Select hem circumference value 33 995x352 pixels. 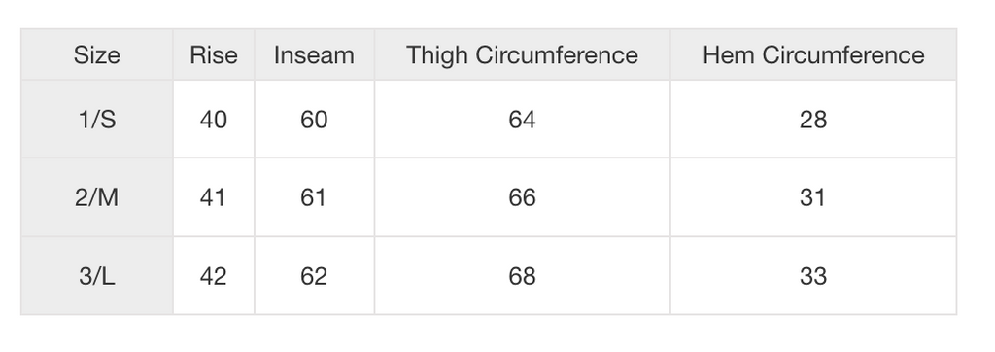[813, 276]
